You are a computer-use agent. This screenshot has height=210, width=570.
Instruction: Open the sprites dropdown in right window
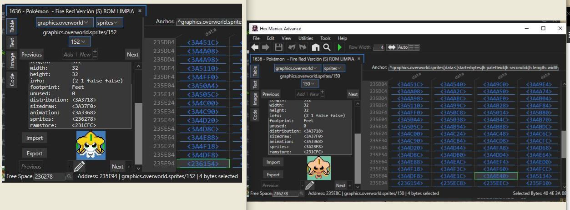click(334, 68)
